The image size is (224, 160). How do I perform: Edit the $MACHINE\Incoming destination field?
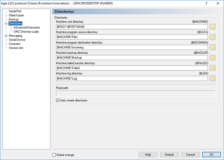pyautogui.click(x=132, y=47)
